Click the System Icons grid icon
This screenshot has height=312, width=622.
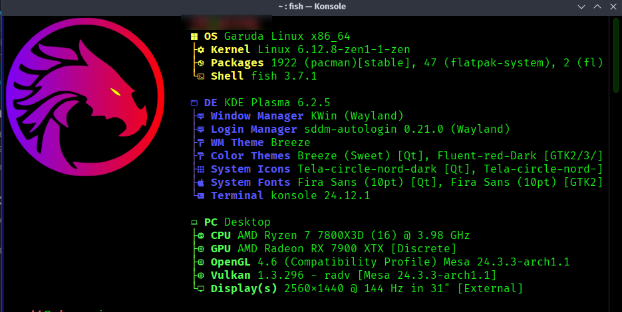coord(201,169)
